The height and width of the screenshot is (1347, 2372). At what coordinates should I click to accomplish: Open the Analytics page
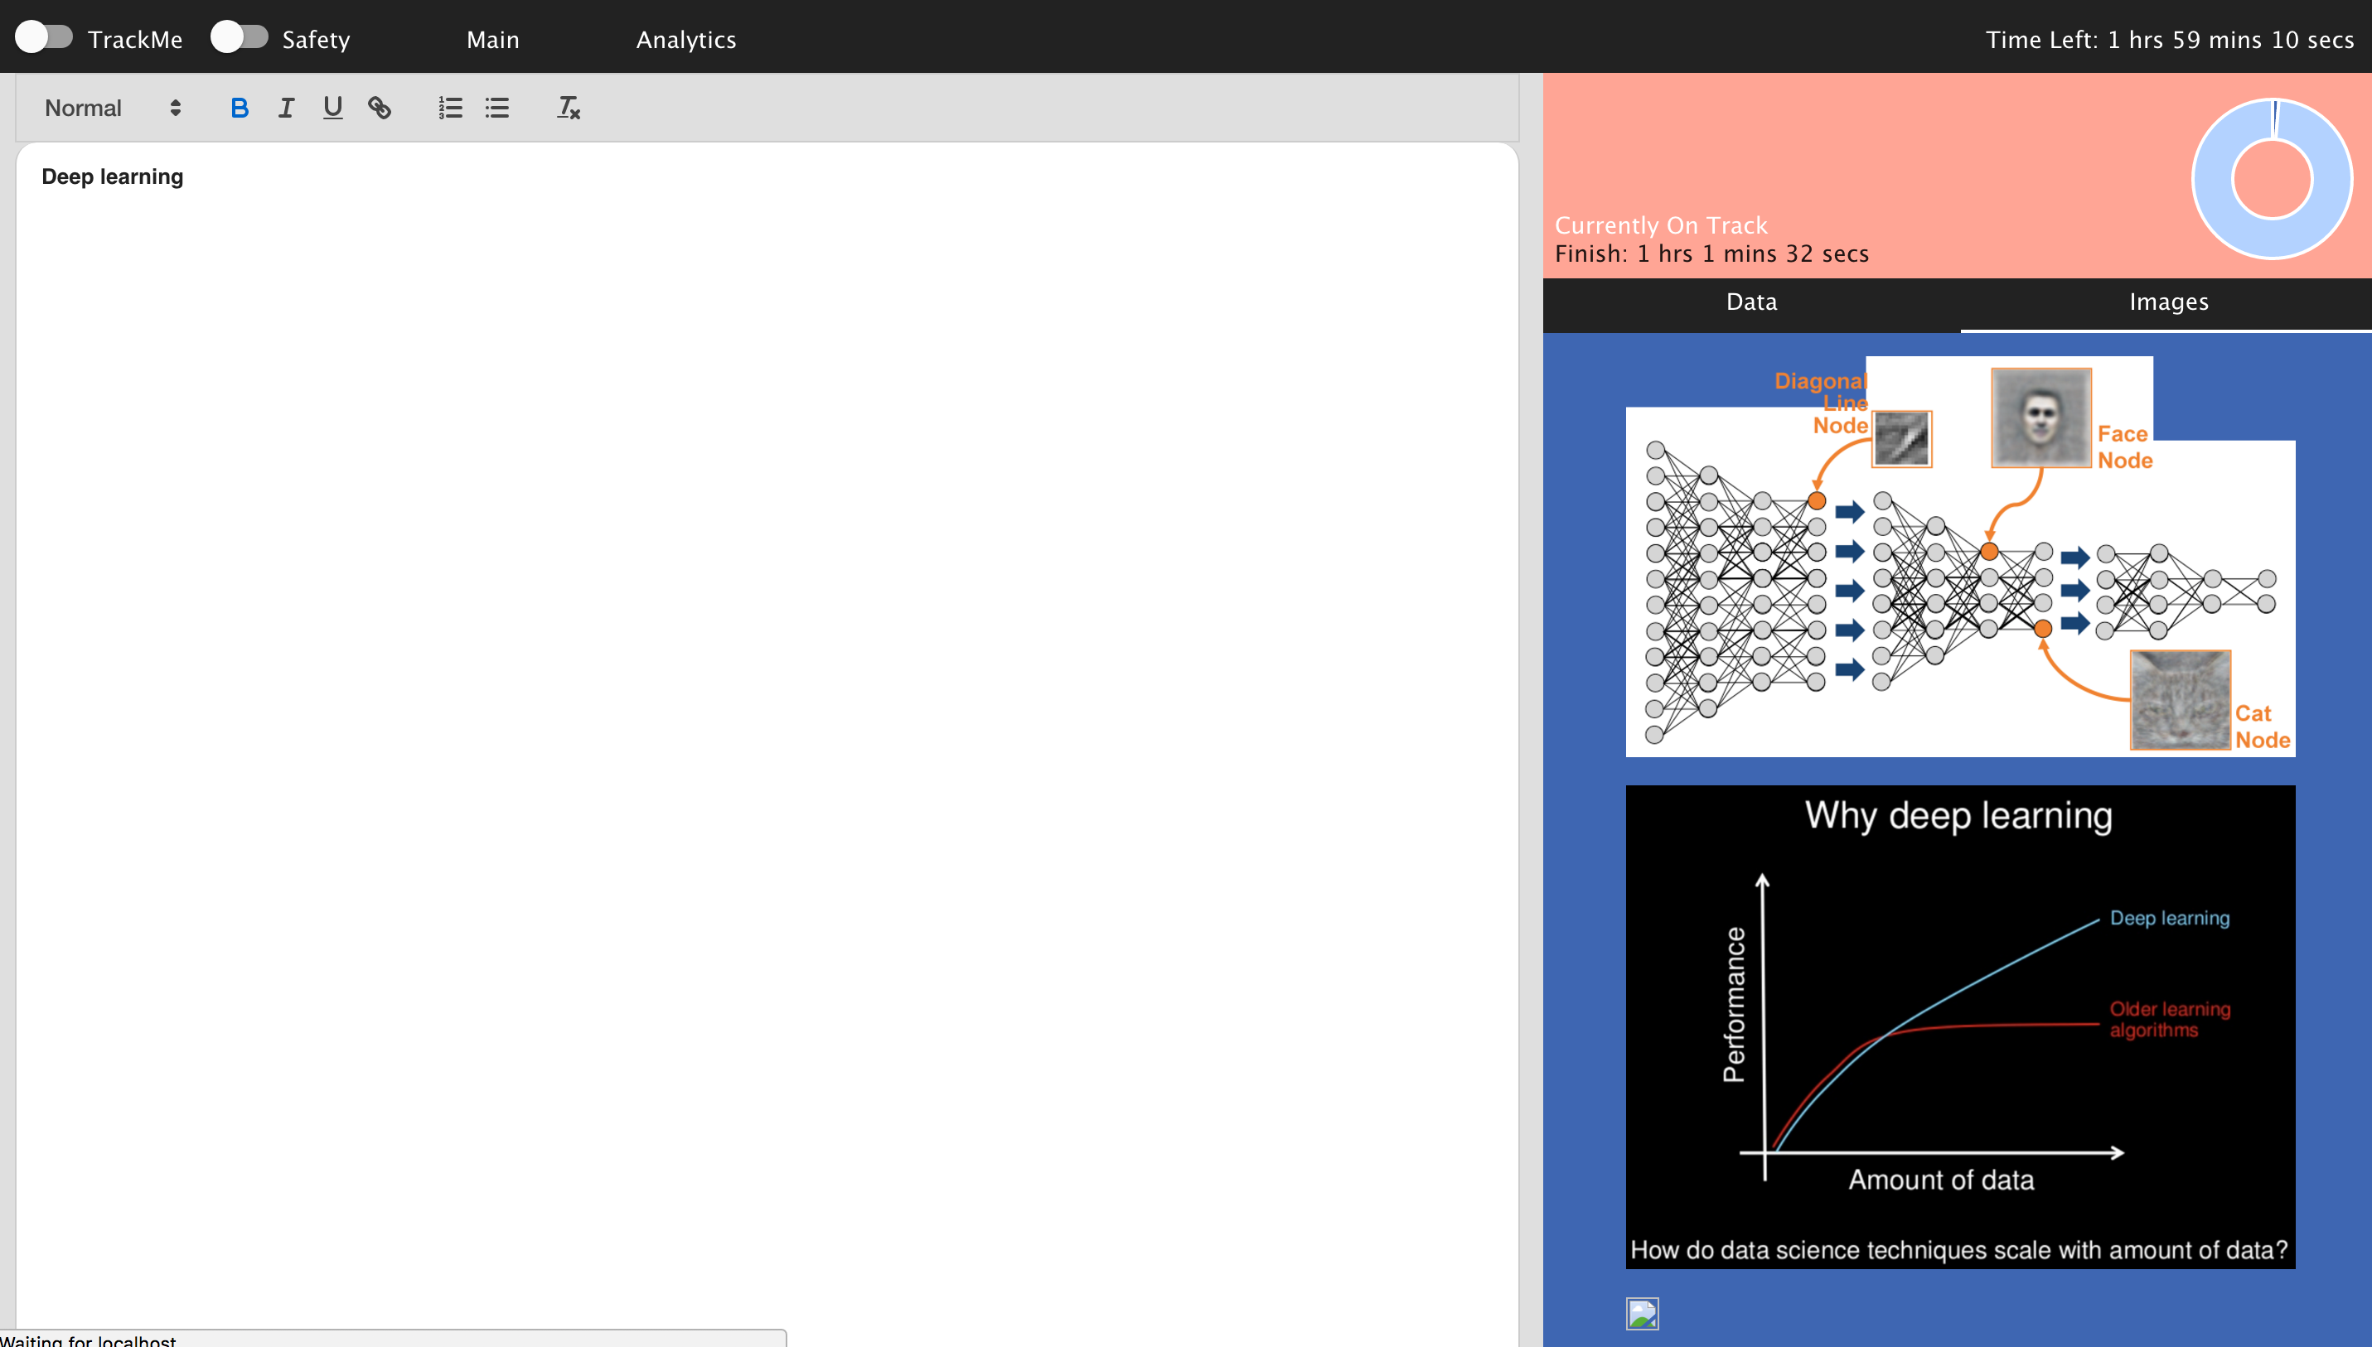click(x=685, y=40)
